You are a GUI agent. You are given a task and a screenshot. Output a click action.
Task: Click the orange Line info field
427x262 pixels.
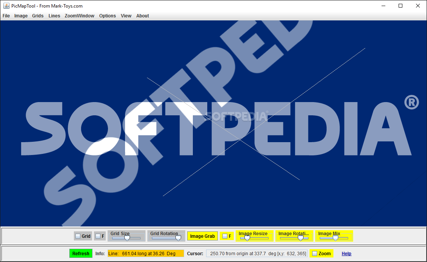(146, 254)
